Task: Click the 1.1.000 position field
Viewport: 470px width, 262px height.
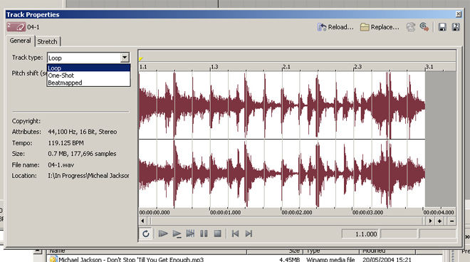Action: [360, 234]
